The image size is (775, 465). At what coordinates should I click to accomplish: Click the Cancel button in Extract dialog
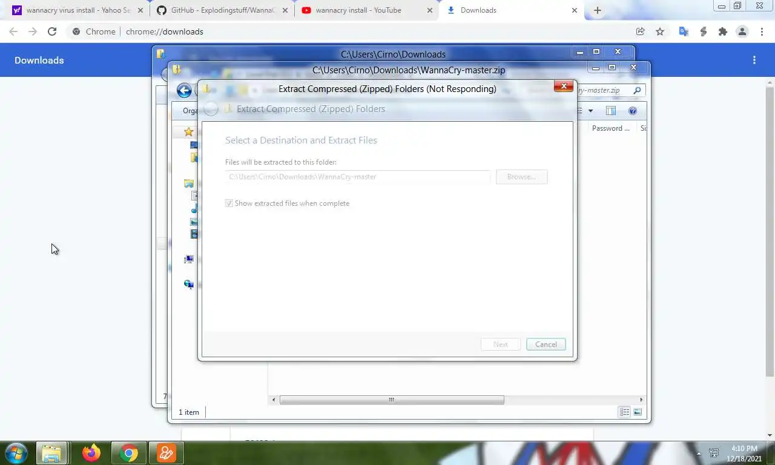point(546,345)
